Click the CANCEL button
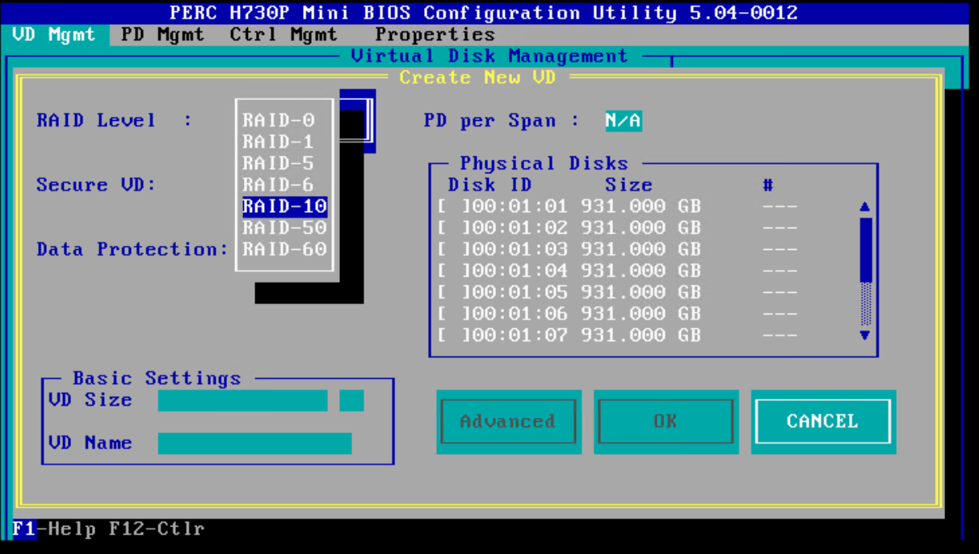Image resolution: width=979 pixels, height=554 pixels. click(x=822, y=421)
